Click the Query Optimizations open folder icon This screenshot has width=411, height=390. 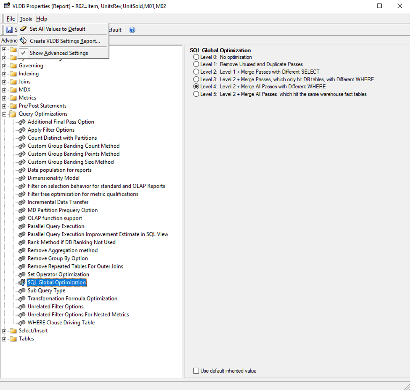tap(13, 114)
